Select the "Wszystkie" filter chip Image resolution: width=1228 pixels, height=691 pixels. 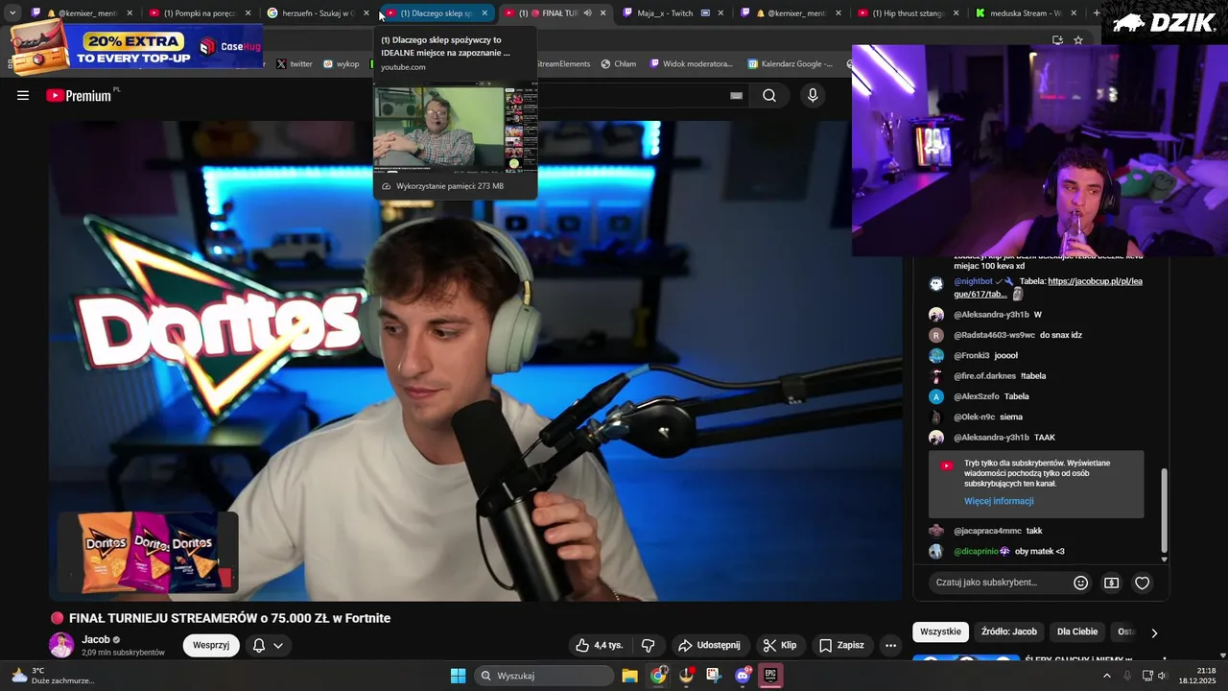pyautogui.click(x=940, y=631)
